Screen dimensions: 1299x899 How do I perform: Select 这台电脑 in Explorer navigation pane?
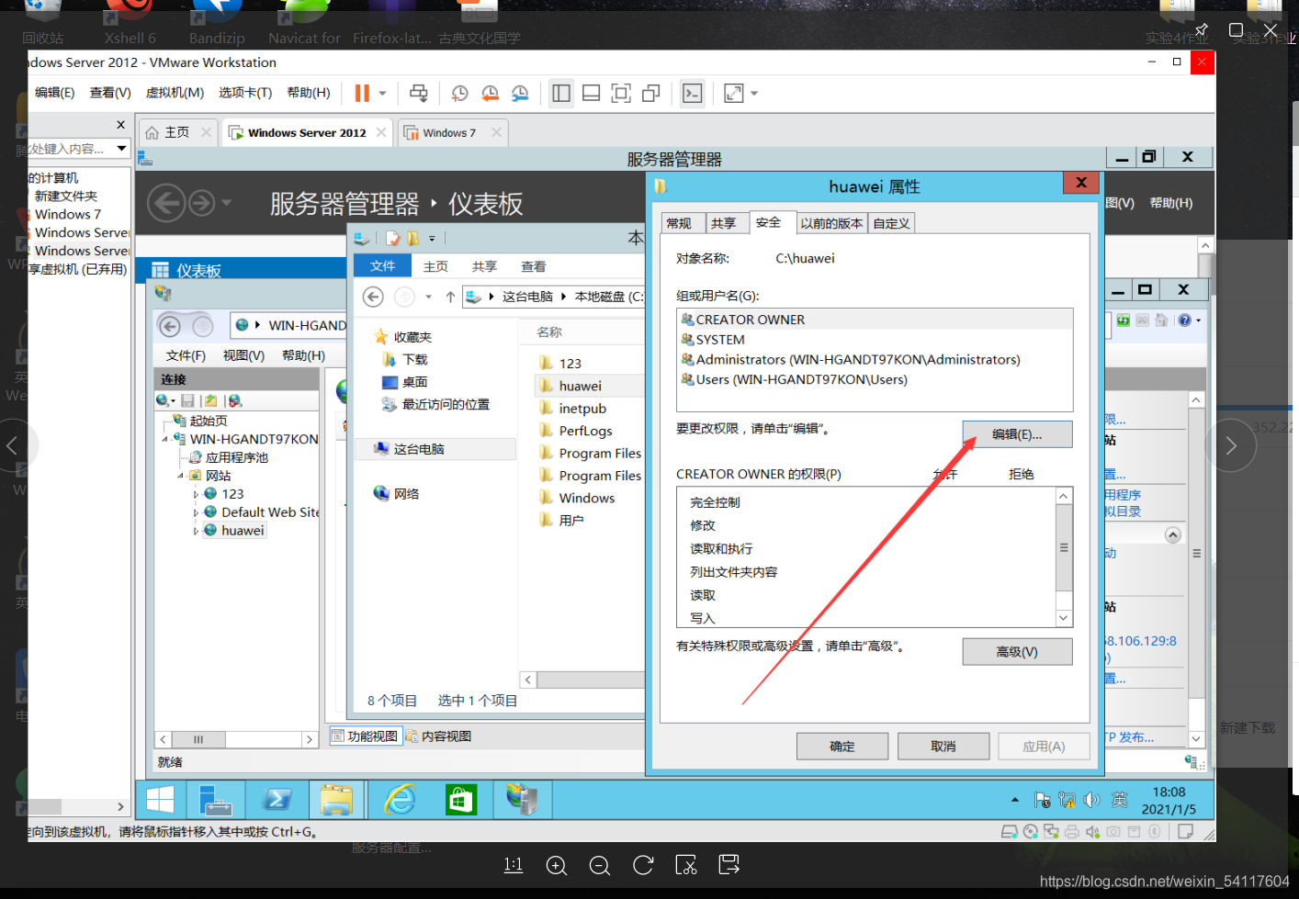pos(435,449)
